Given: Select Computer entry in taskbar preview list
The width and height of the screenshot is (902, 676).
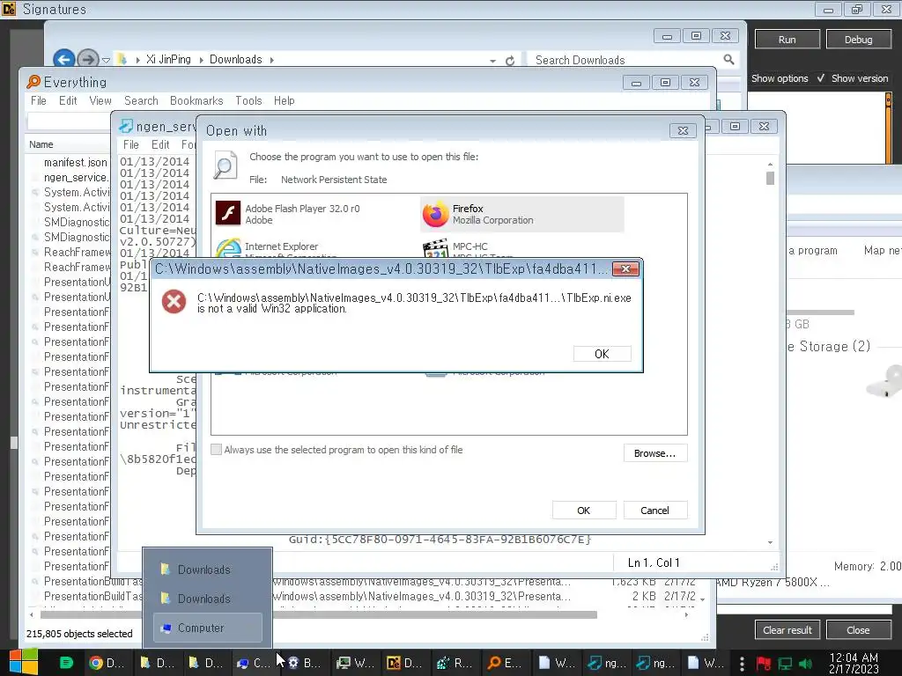Looking at the screenshot, I should (x=207, y=628).
